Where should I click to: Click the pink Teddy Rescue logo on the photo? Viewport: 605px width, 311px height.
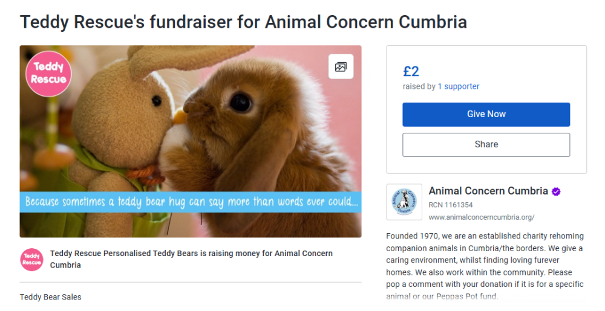coord(48,74)
